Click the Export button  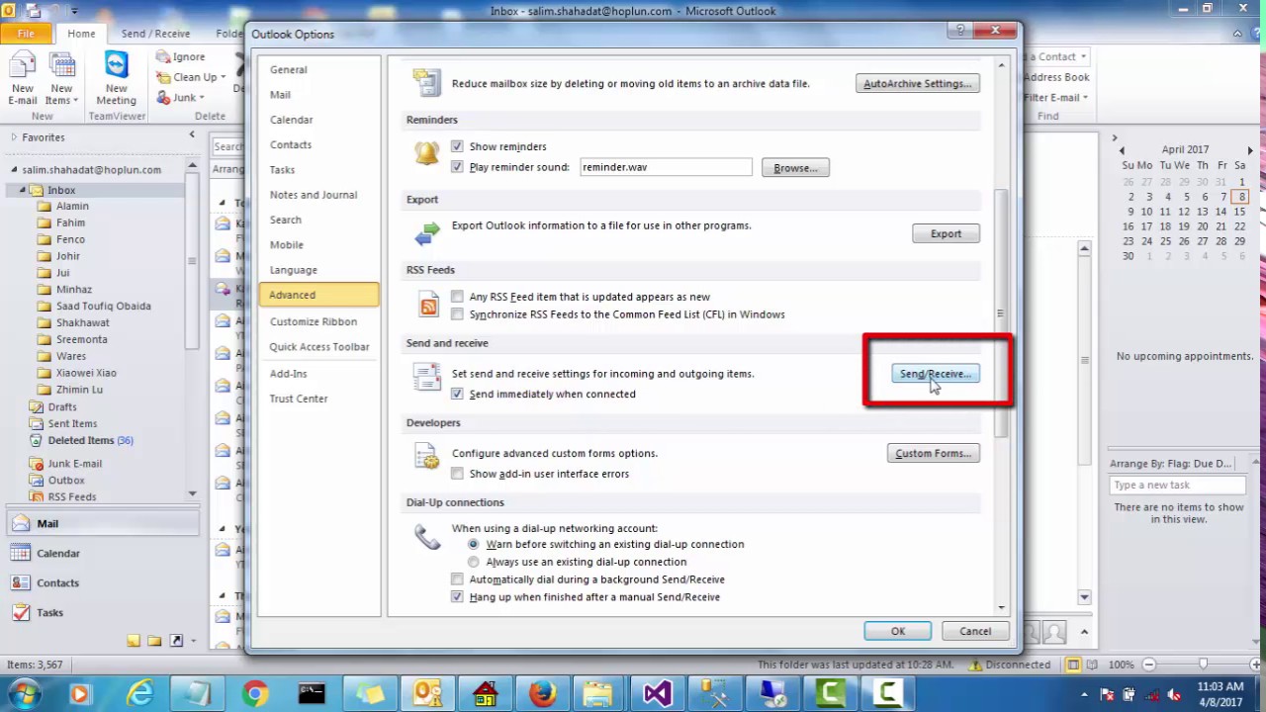pos(946,234)
